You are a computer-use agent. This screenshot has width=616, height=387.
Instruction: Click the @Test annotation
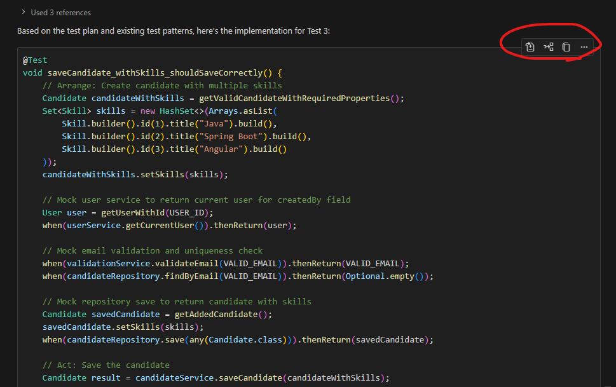tap(35, 60)
